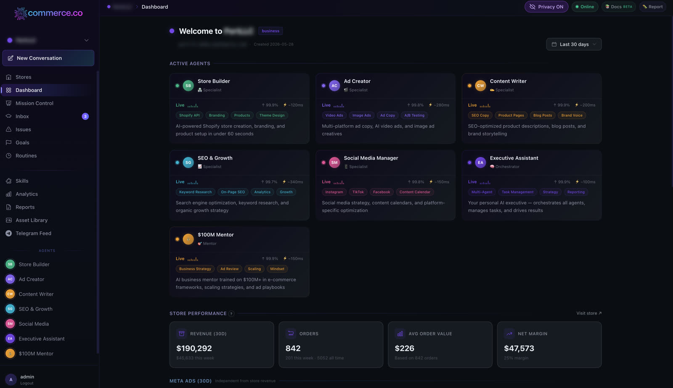Click the SM avatar in Social Media Manager card

pos(334,163)
